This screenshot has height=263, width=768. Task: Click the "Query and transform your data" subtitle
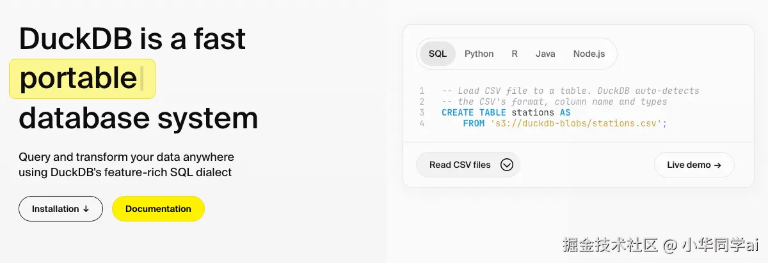[x=126, y=157]
